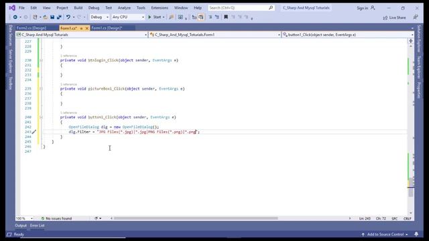Open the account icon next to Sign in
The height and width of the screenshot is (241, 429).
tap(373, 8)
